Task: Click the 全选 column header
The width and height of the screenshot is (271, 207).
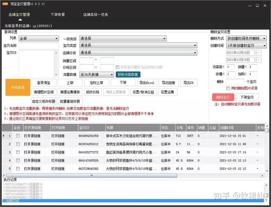Action: tap(17, 128)
